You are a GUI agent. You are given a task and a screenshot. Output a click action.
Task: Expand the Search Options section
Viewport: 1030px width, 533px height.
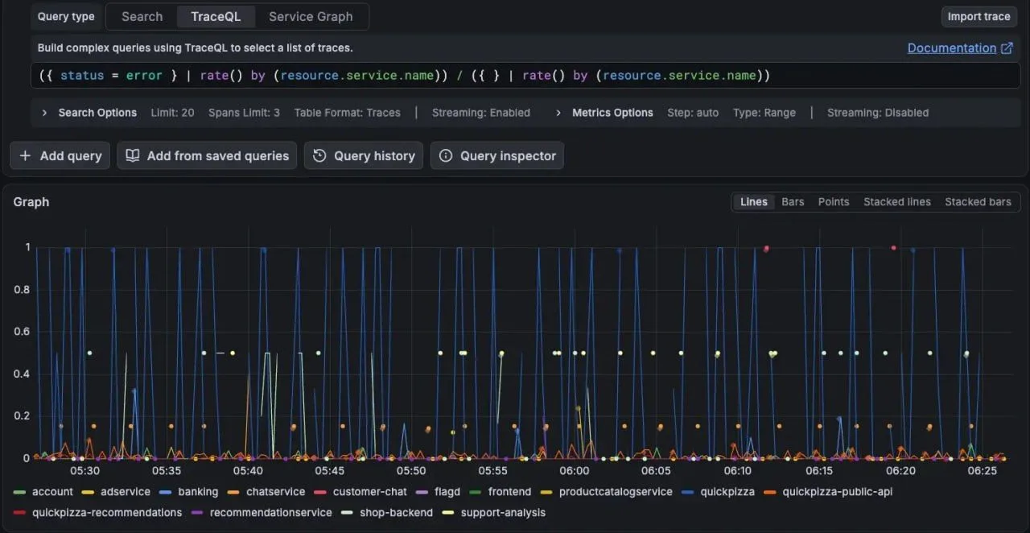pyautogui.click(x=89, y=113)
